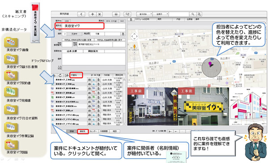Open the 自分のみ filter dropdown
This screenshot has height=163, width=268.
point(144,14)
